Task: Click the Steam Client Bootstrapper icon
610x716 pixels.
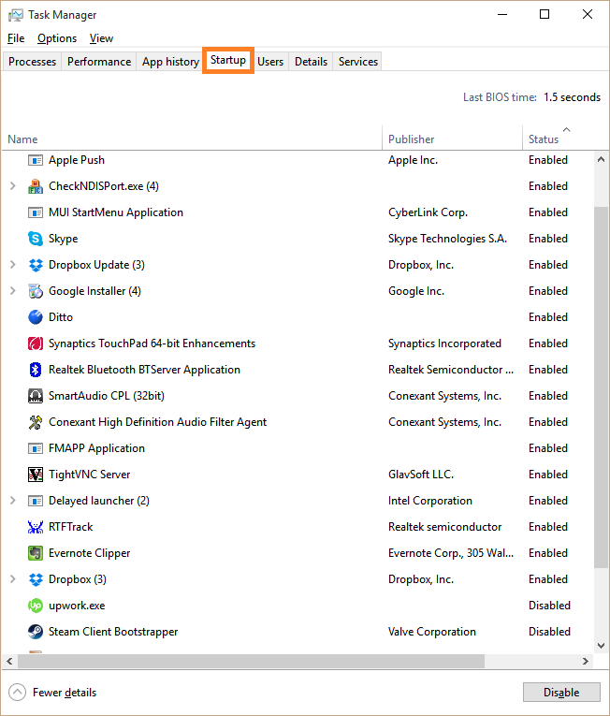Action: point(36,632)
